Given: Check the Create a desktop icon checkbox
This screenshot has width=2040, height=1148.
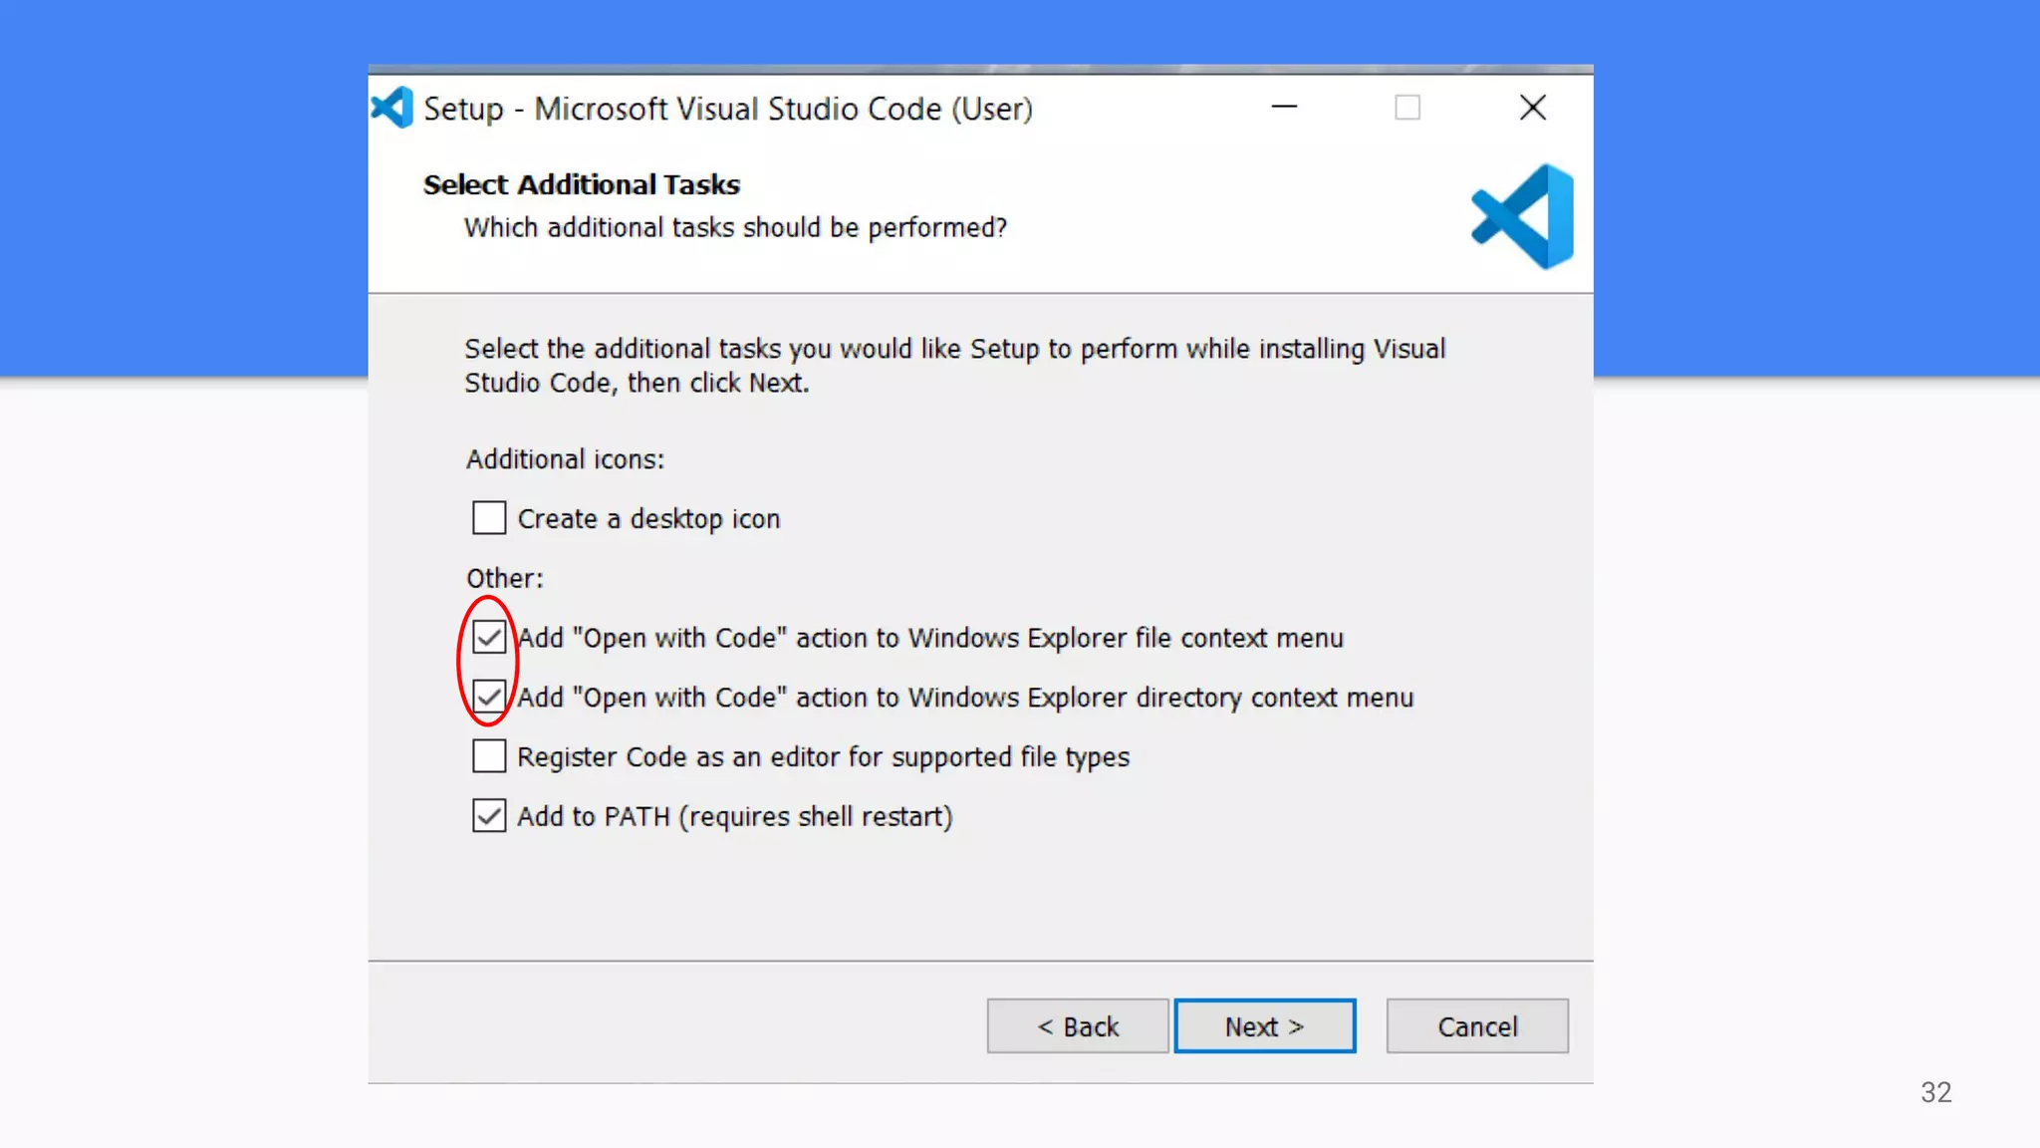Looking at the screenshot, I should (x=488, y=518).
